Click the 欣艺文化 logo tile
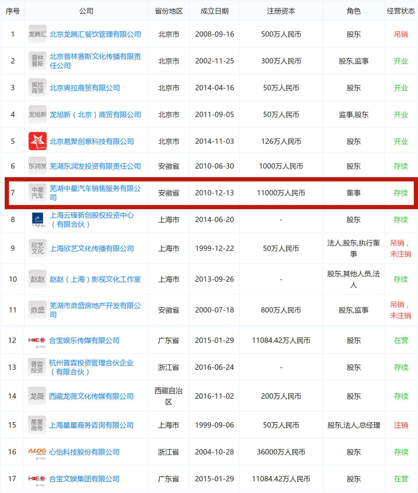Image resolution: width=418 pixels, height=493 pixels. [37, 248]
